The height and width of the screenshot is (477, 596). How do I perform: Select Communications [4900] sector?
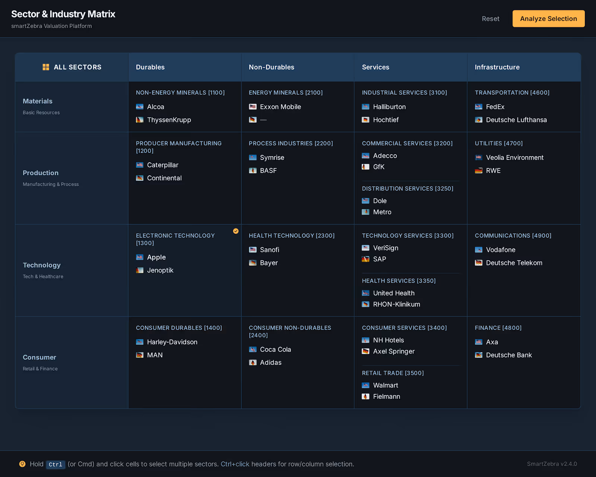(524, 271)
